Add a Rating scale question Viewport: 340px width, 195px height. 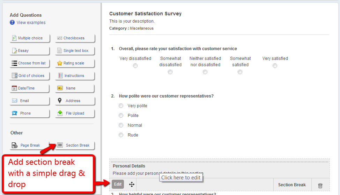point(75,63)
